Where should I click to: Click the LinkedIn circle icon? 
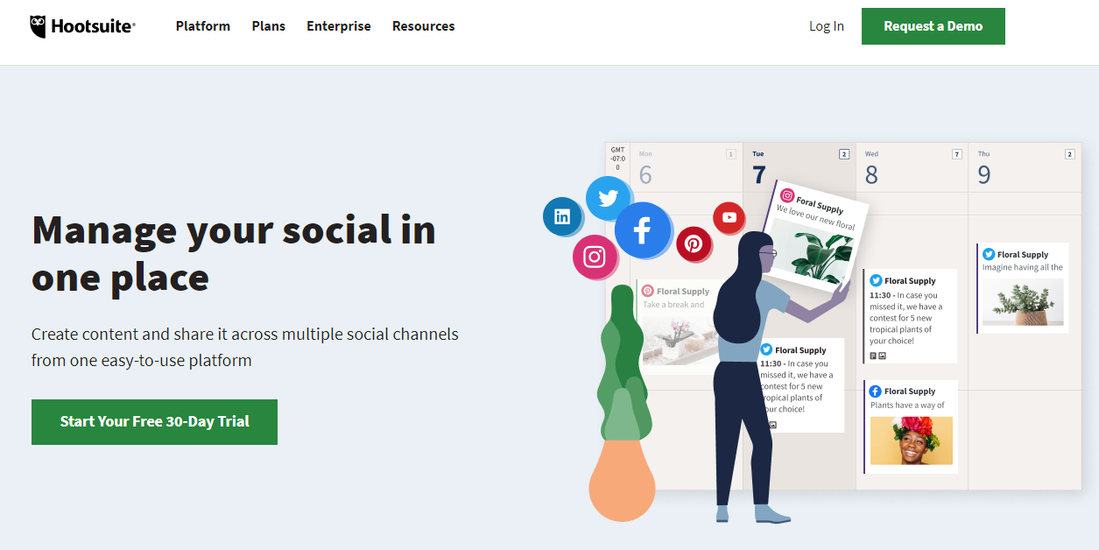coord(563,216)
